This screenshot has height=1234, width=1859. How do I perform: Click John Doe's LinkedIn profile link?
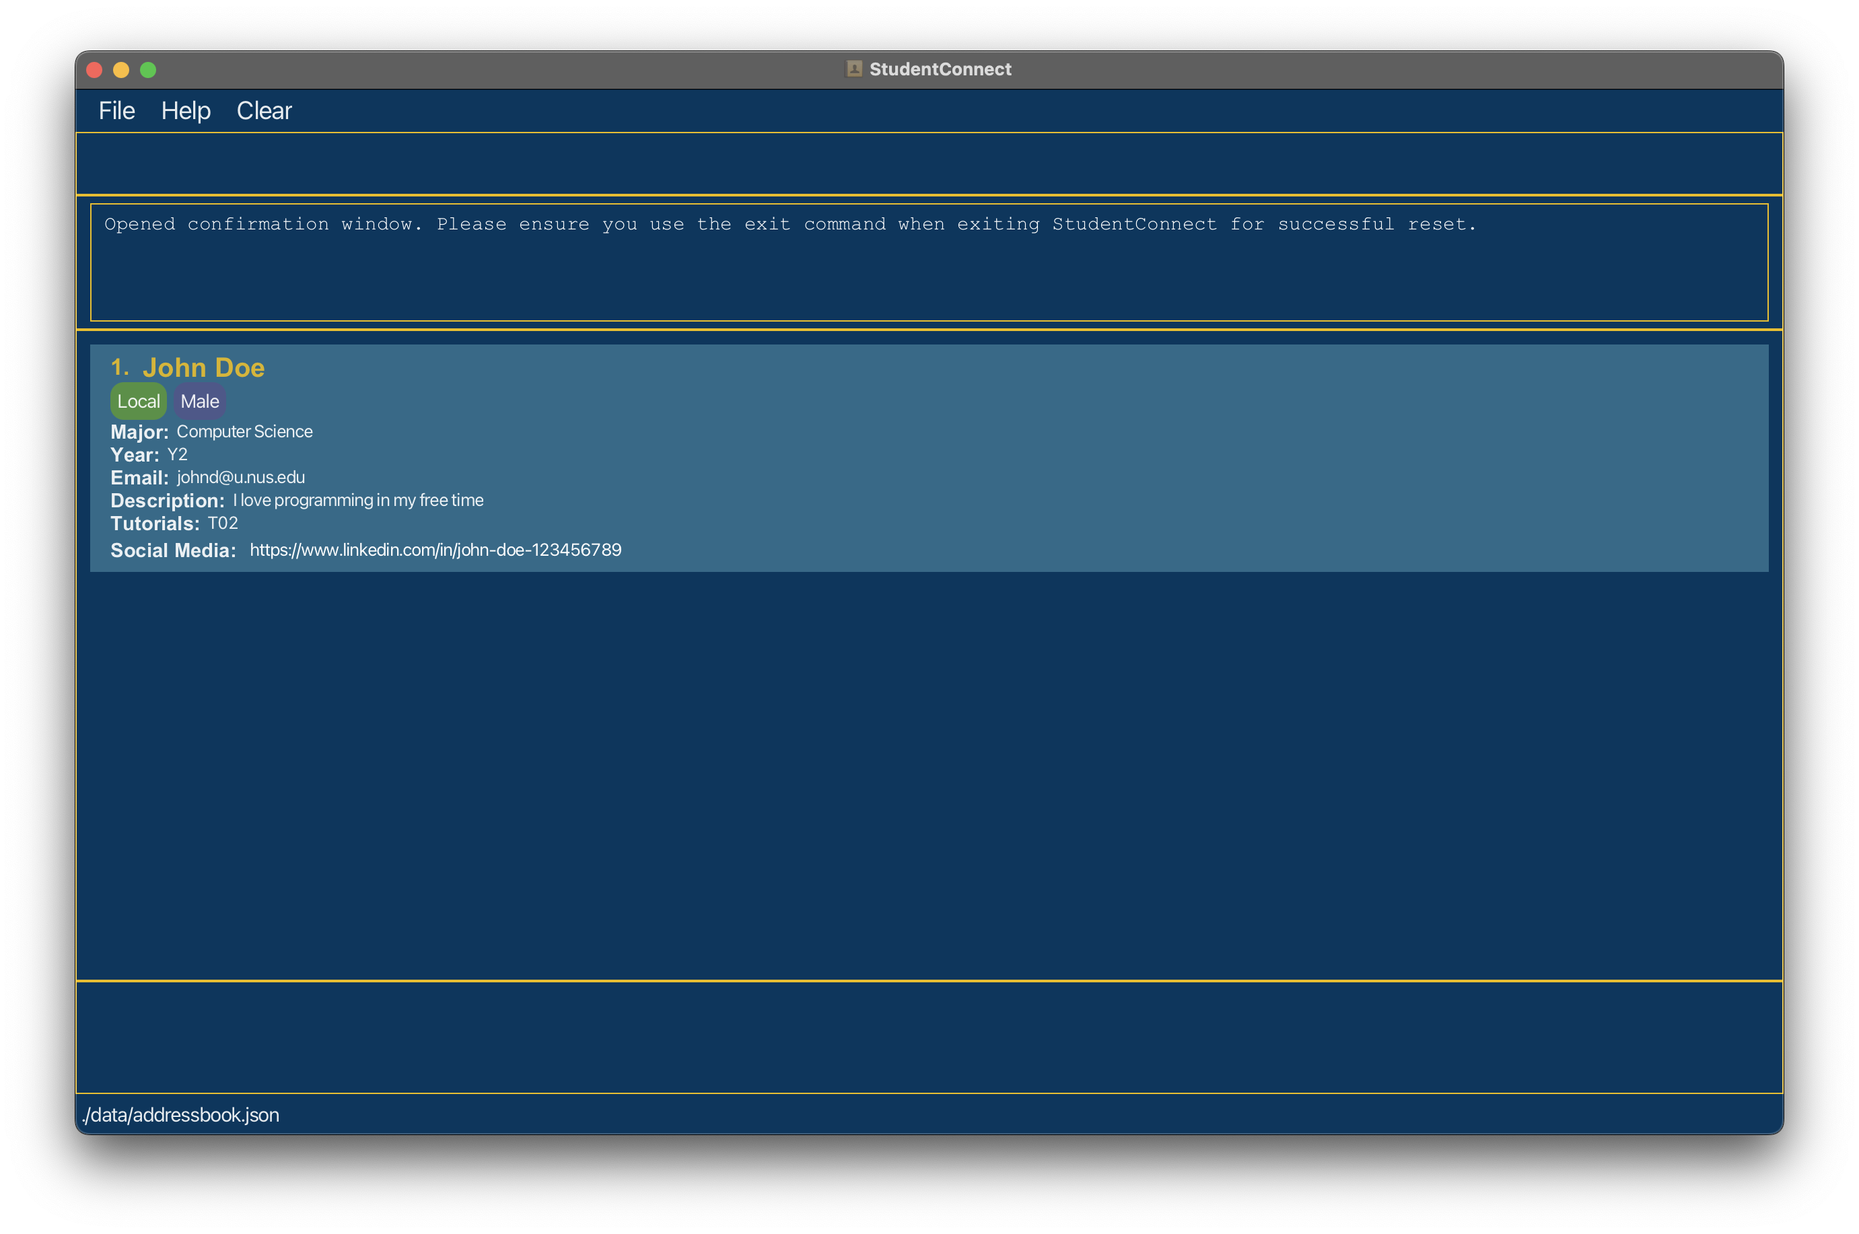coord(435,549)
